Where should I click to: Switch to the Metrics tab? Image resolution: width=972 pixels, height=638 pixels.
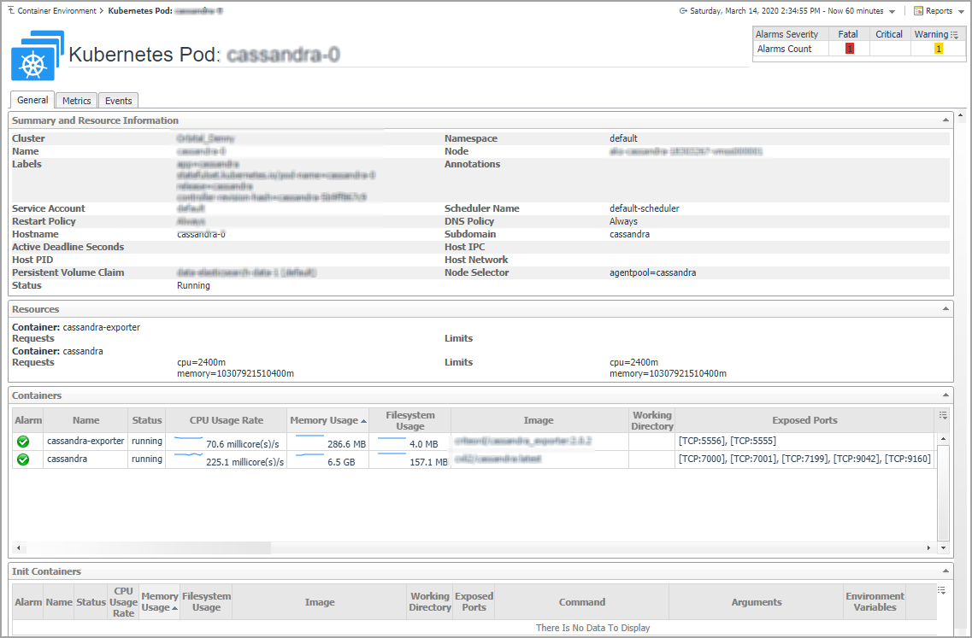click(77, 101)
